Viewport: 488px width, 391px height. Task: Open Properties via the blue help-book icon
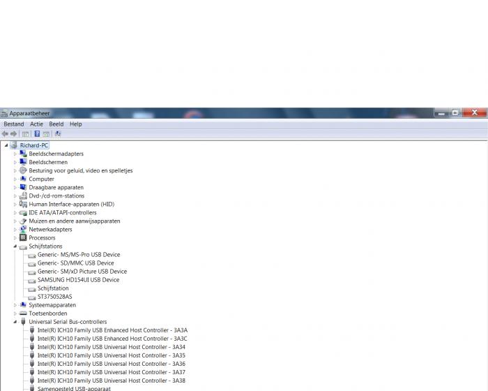[37, 134]
